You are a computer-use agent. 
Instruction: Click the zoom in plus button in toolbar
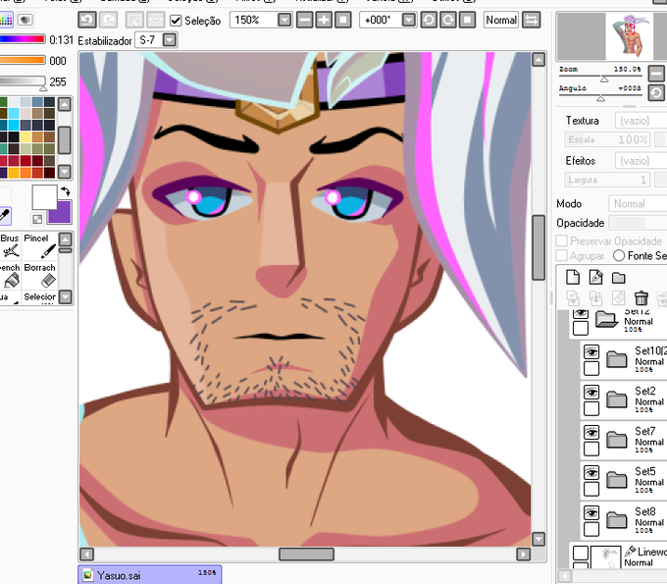[324, 20]
